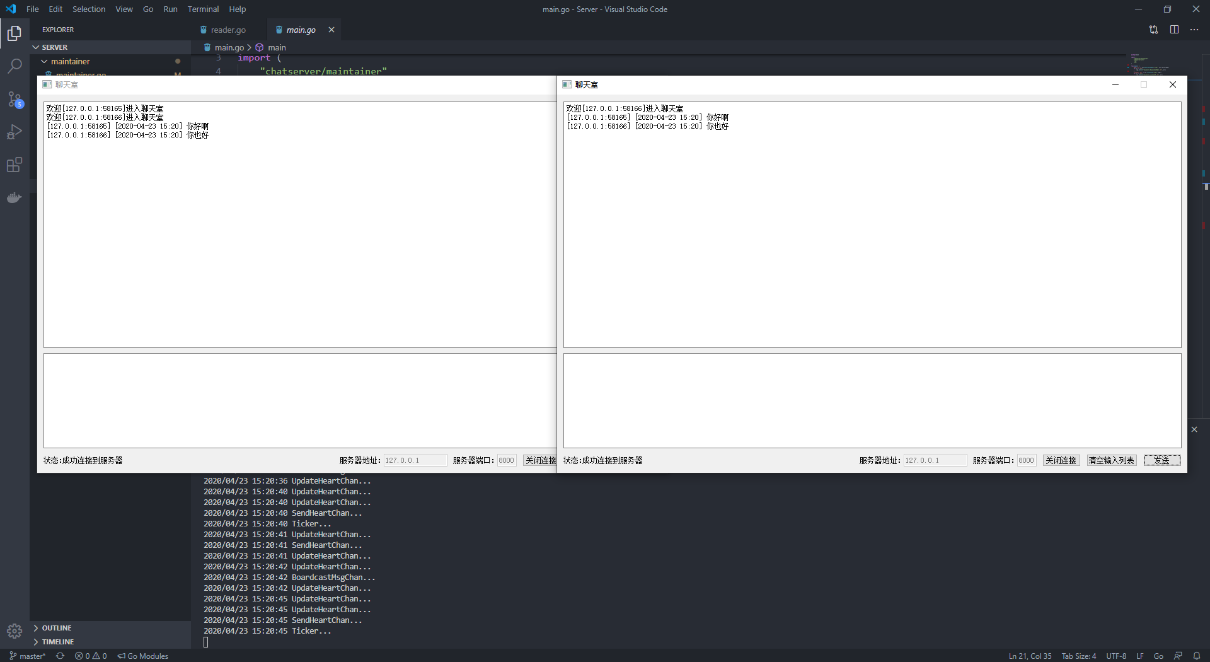This screenshot has height=662, width=1210.
Task: Split the editor to the right
Action: click(x=1174, y=30)
